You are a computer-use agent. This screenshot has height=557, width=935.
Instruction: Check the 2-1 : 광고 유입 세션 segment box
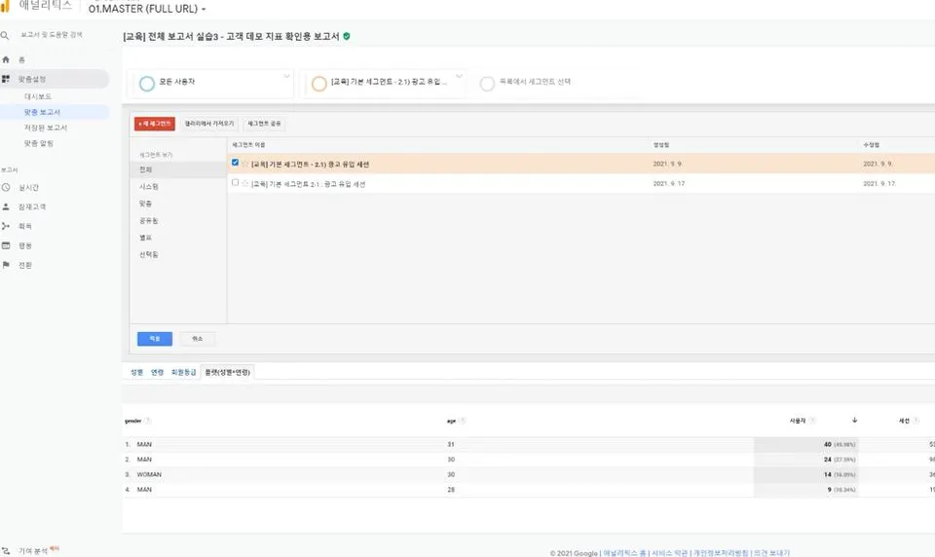coord(235,182)
